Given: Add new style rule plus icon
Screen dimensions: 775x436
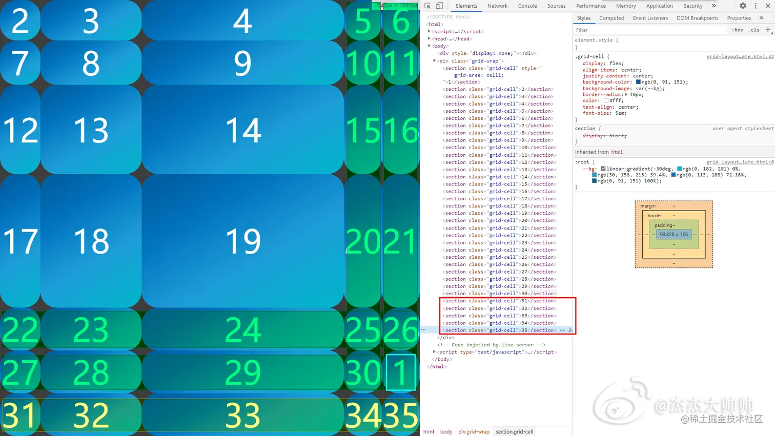Looking at the screenshot, I should [x=768, y=30].
